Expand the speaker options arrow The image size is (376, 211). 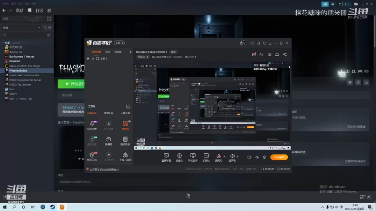(x=238, y=157)
